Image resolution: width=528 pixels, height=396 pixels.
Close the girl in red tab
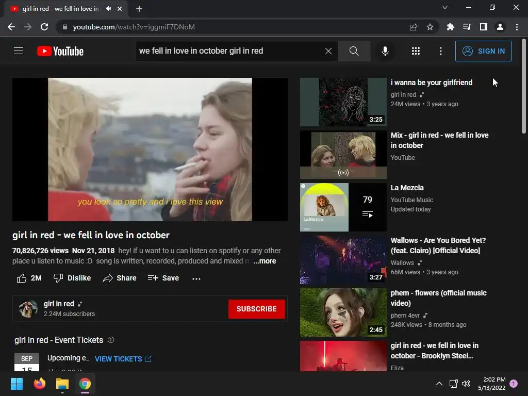120,9
